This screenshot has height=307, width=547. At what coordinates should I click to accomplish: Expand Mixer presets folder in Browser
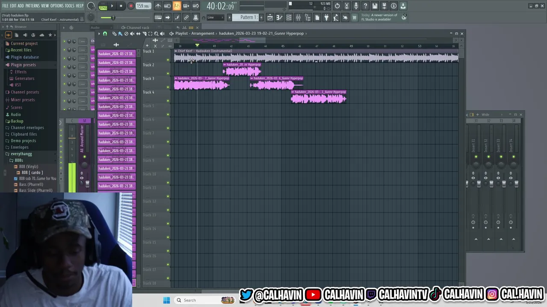tap(23, 100)
